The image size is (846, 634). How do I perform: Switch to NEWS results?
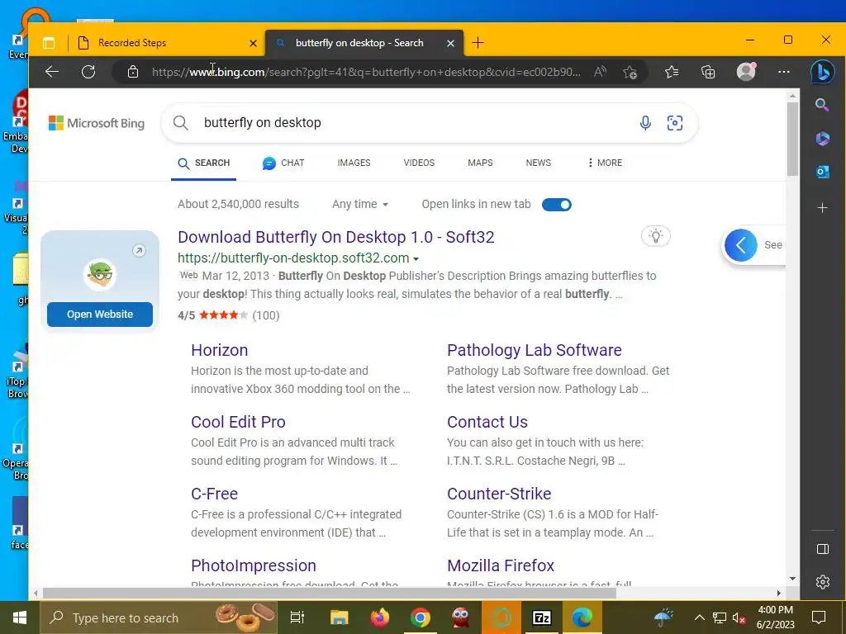(539, 163)
